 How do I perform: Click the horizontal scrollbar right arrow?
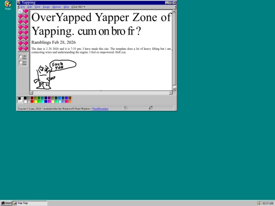[171, 93]
